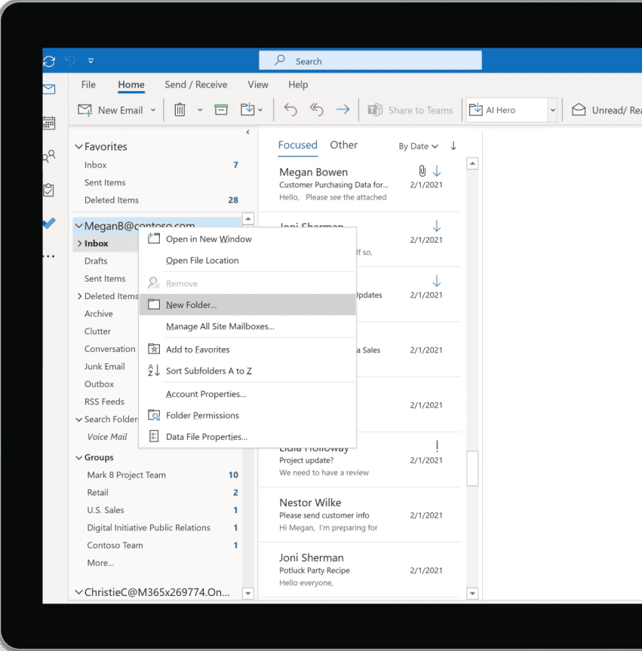Choose Open File Location
The width and height of the screenshot is (642, 651).
(x=247, y=260)
